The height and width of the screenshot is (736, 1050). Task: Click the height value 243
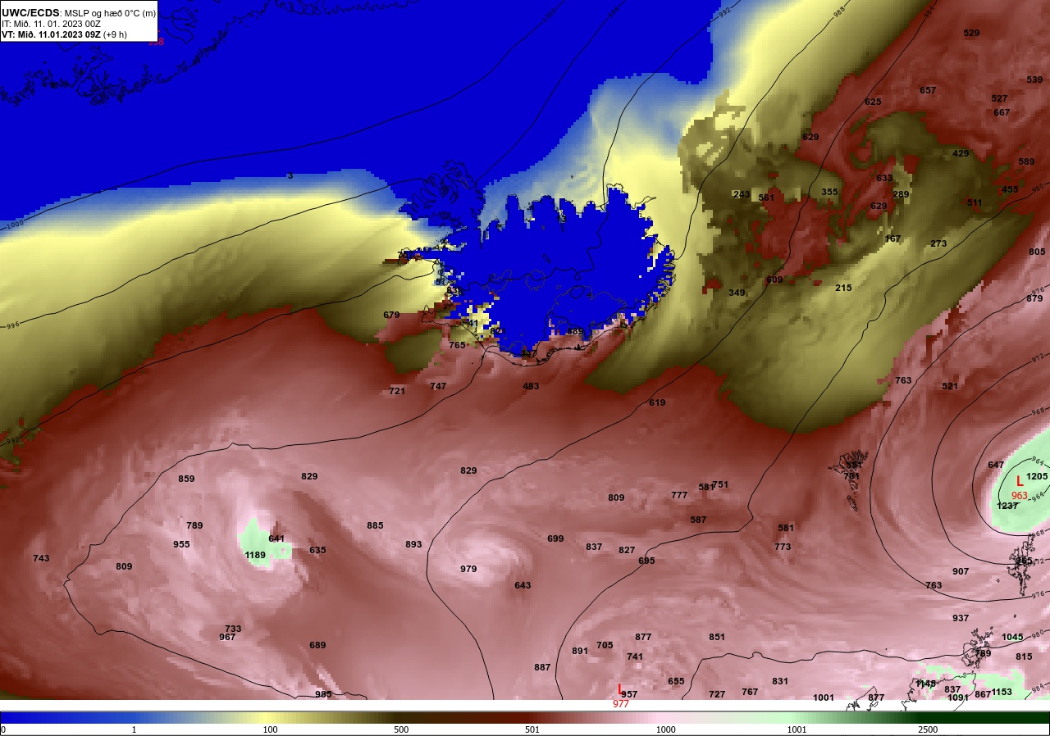(x=742, y=194)
